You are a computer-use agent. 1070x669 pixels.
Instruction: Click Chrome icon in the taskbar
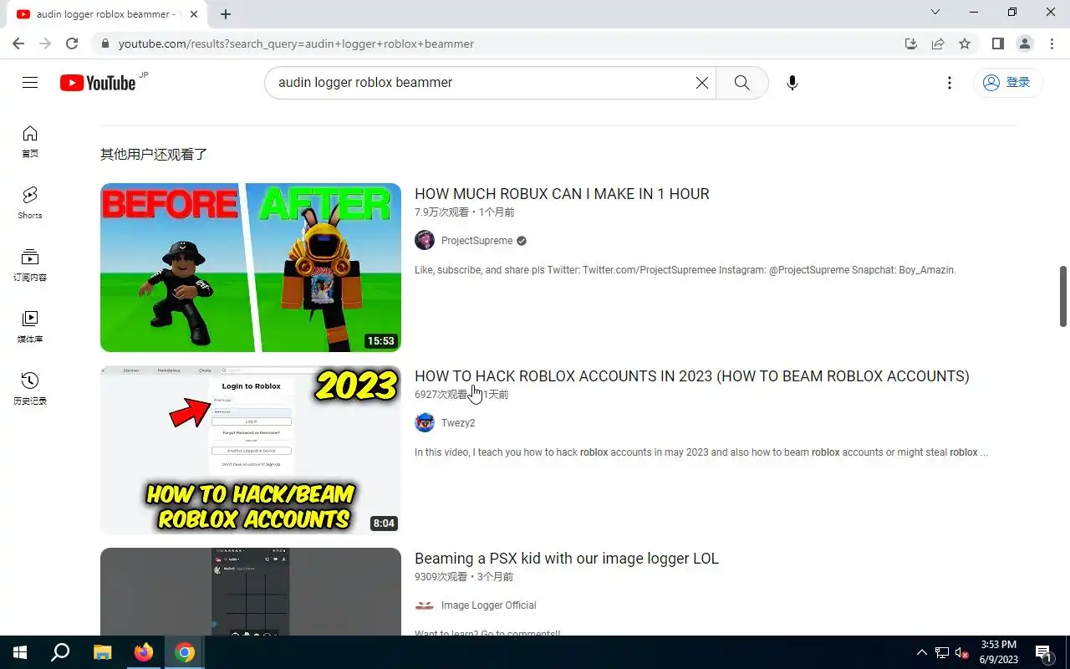click(x=185, y=652)
